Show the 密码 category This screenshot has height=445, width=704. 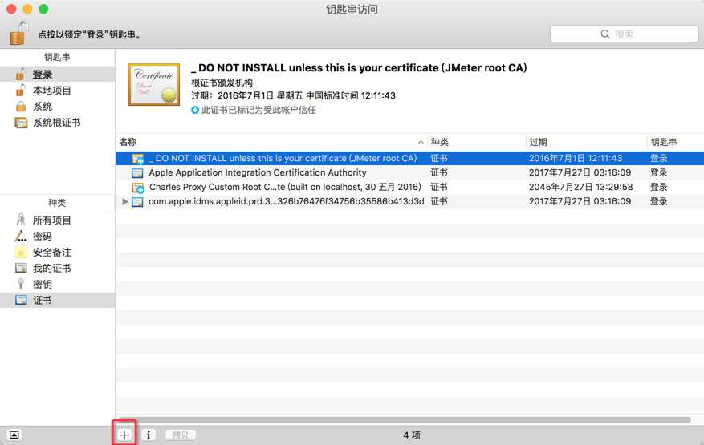58,237
